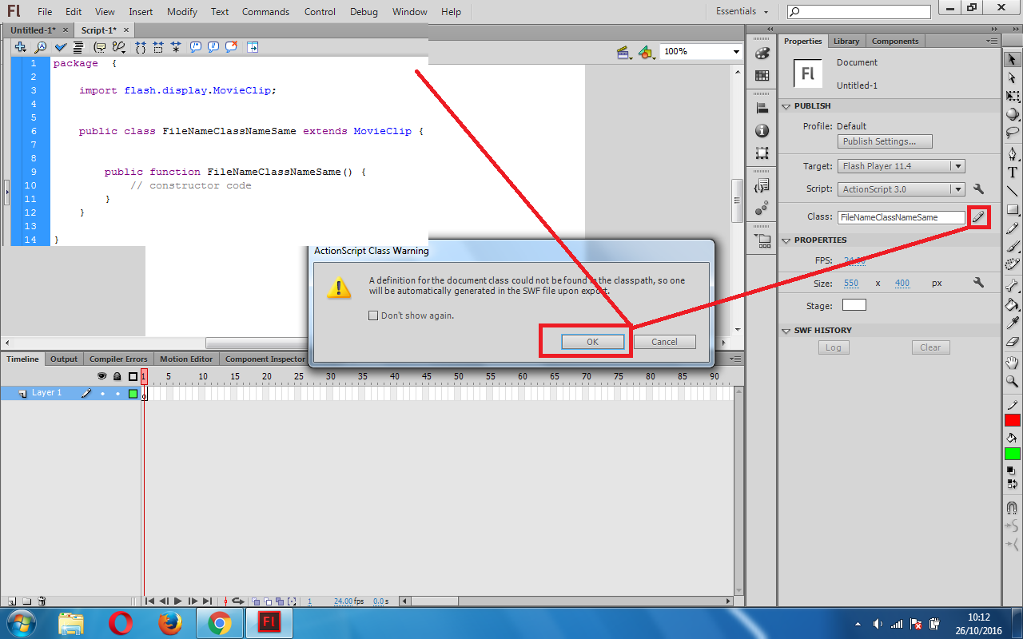Lock Layer 1 in the timeline
1023x639 pixels.
tap(118, 392)
